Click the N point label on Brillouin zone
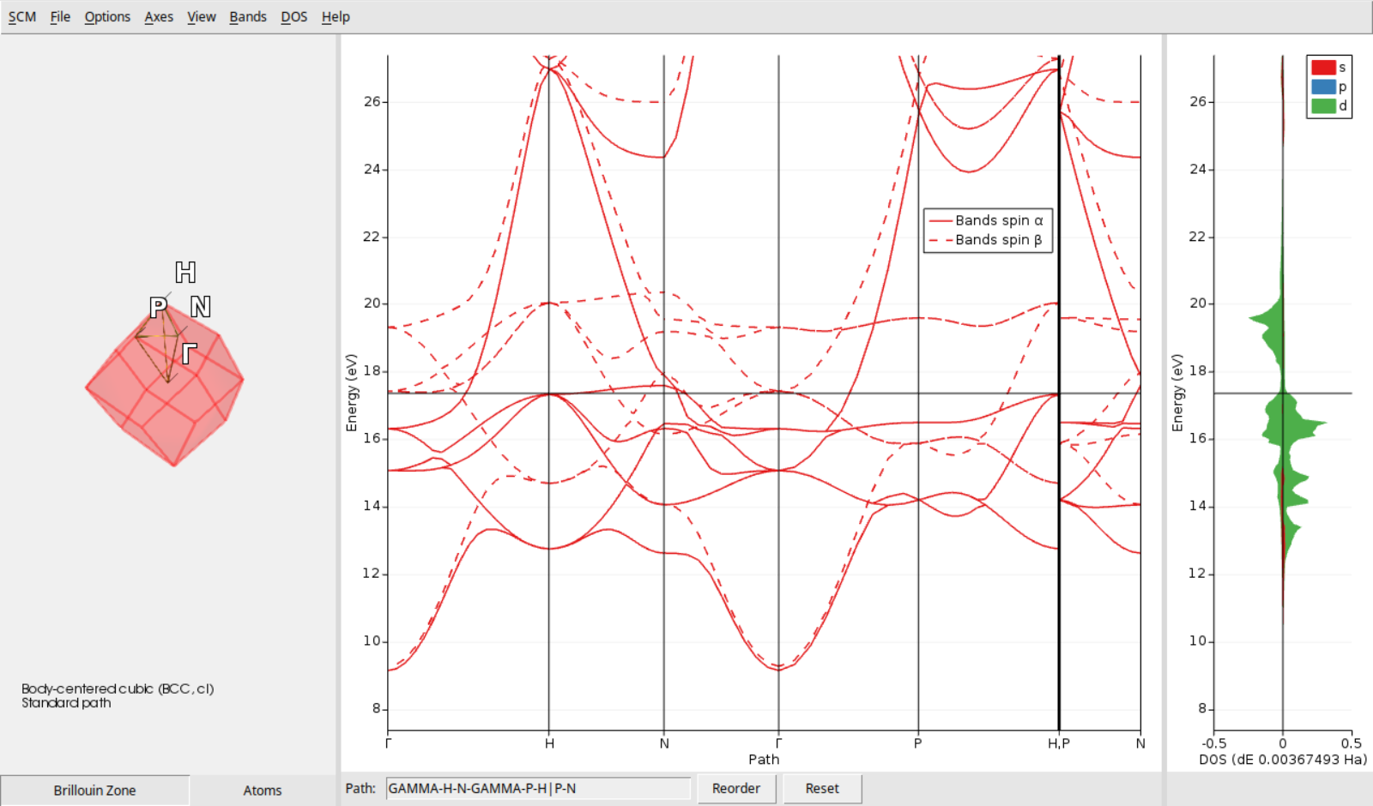The image size is (1373, 806). tap(200, 305)
